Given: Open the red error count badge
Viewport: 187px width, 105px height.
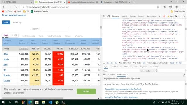Looking at the screenshot, I should pyautogui.click(x=165, y=16).
